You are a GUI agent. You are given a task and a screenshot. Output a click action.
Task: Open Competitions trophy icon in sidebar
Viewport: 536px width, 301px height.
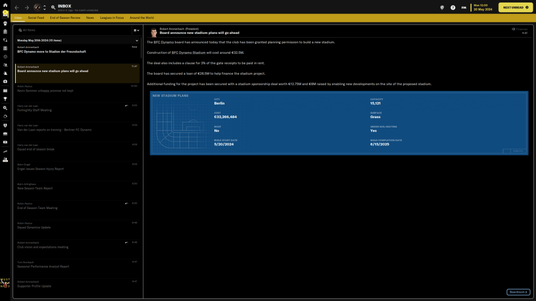pos(5,99)
